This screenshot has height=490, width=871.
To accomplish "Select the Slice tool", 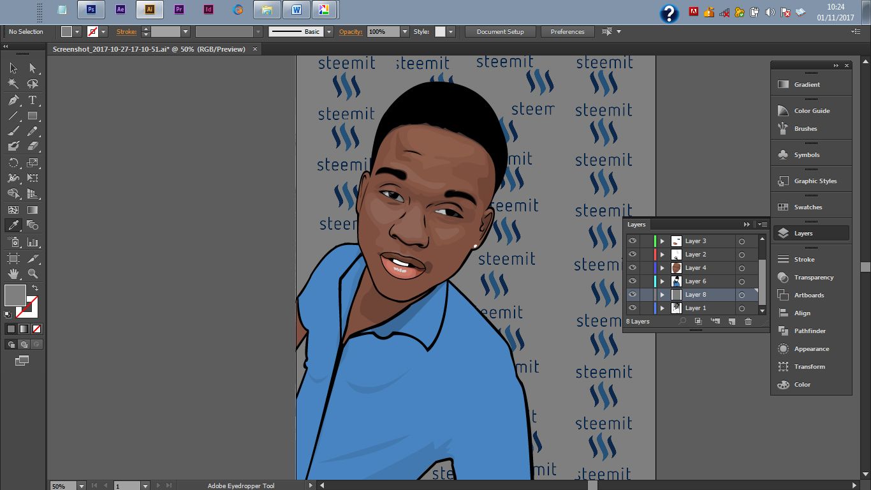I will click(x=33, y=258).
